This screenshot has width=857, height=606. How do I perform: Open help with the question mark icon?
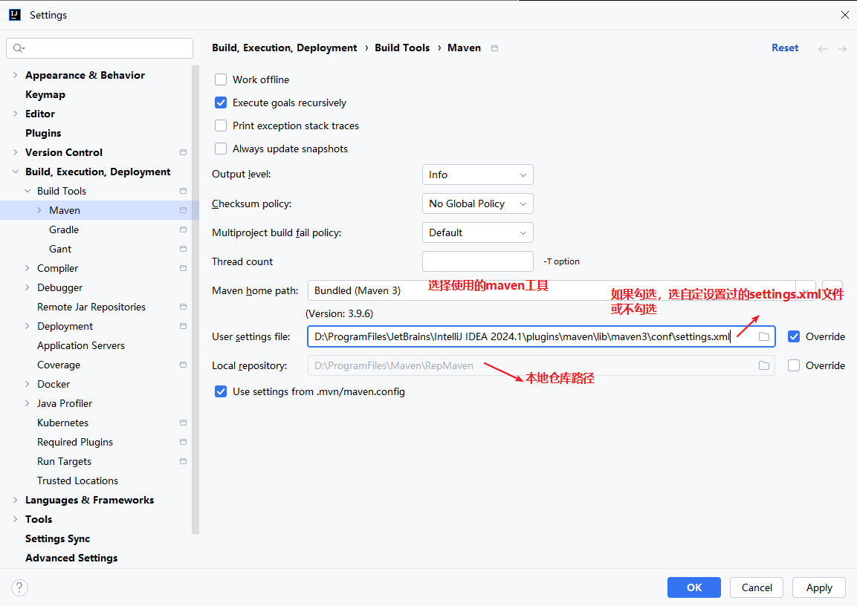click(x=19, y=587)
